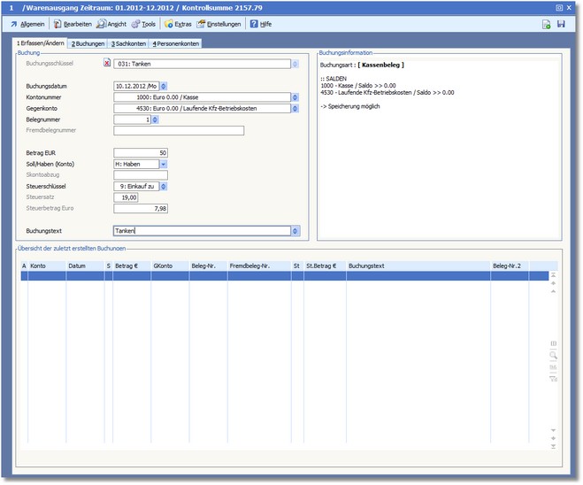Open the Buchungsdatum date picker

coord(163,86)
